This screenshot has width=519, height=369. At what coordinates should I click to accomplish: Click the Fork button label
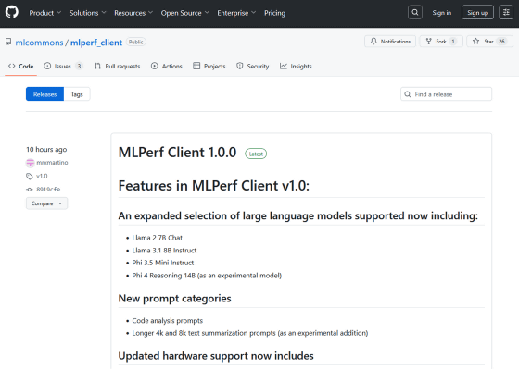(441, 42)
